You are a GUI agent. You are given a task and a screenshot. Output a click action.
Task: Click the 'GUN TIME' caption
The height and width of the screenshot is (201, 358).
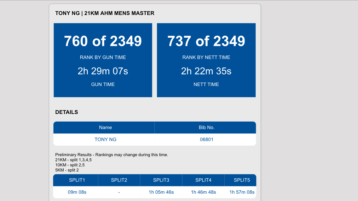click(x=103, y=84)
